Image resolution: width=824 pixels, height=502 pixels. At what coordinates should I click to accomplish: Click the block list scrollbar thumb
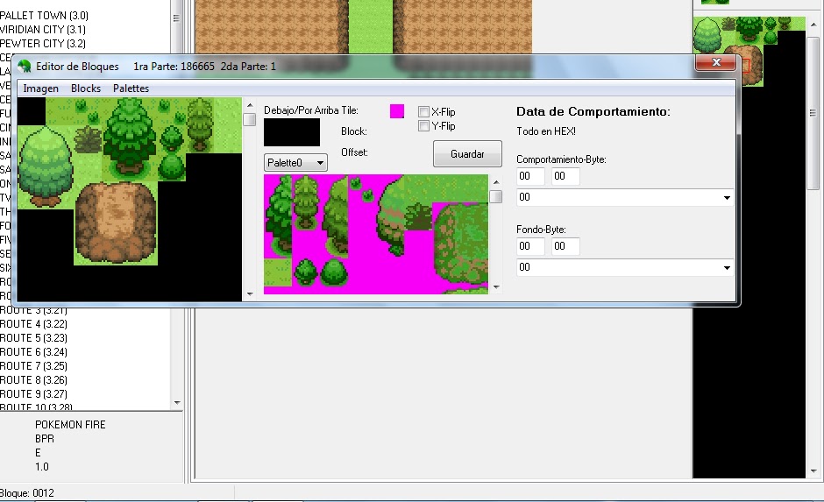pyautogui.click(x=250, y=120)
